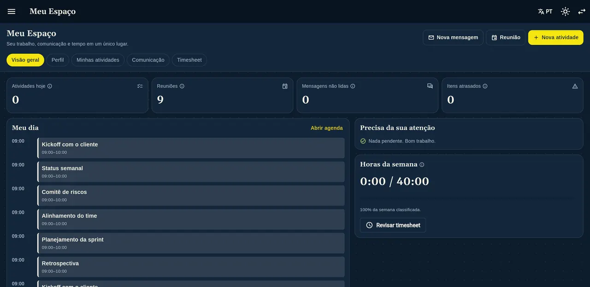Open the Planejamento da sprint event
The image size is (590, 287).
pyautogui.click(x=191, y=243)
